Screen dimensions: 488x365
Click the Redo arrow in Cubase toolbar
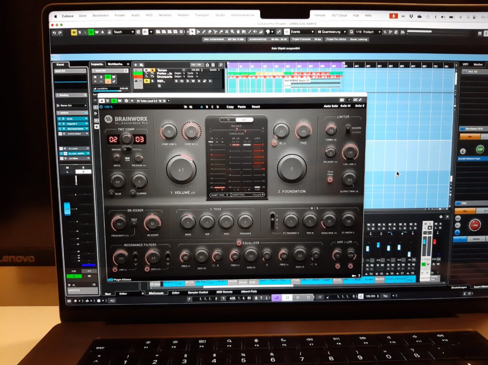(60, 33)
